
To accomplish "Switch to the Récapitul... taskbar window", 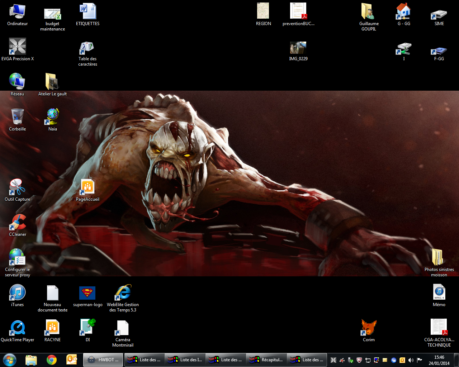I will click(x=266, y=360).
